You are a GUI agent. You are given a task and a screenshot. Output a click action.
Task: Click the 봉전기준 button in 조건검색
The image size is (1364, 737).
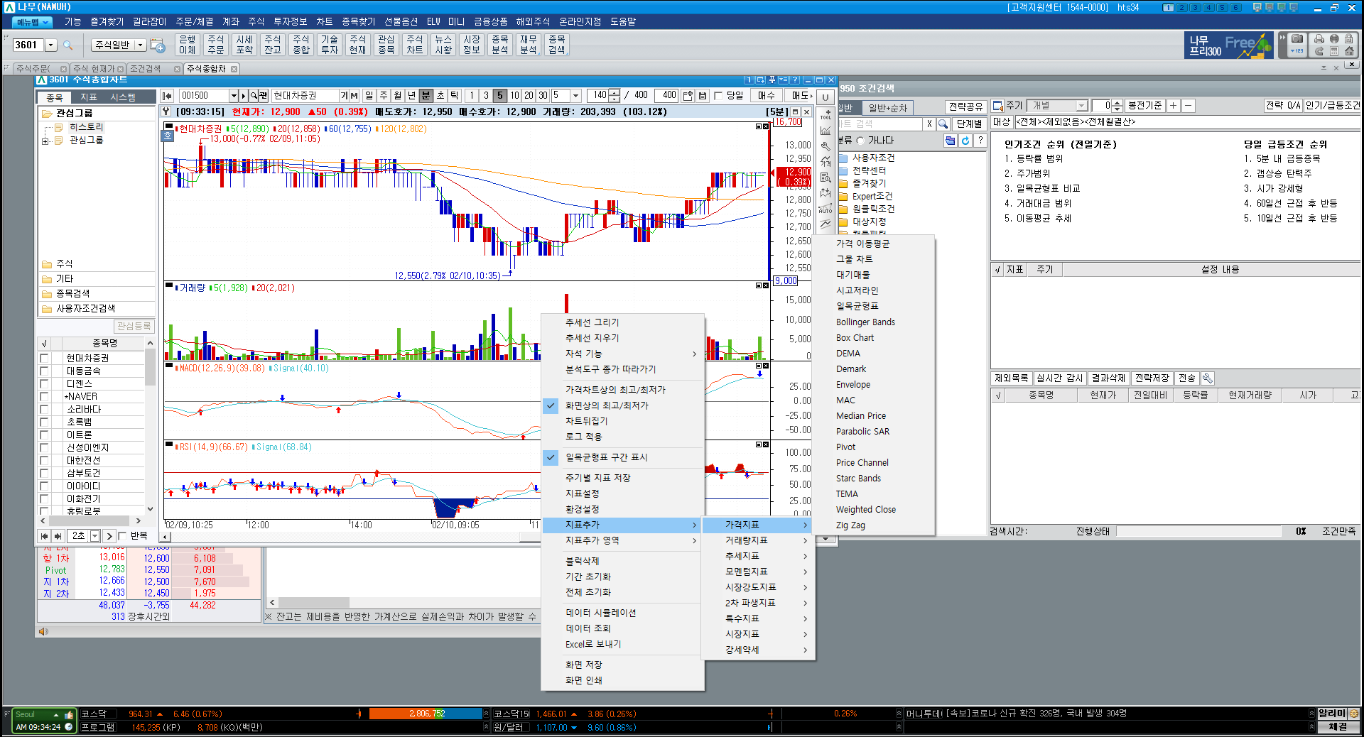click(1144, 106)
